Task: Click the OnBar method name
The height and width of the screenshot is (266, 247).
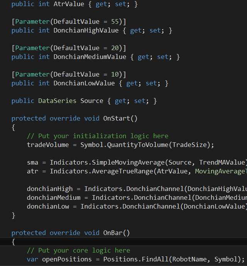Action: tap(113, 233)
